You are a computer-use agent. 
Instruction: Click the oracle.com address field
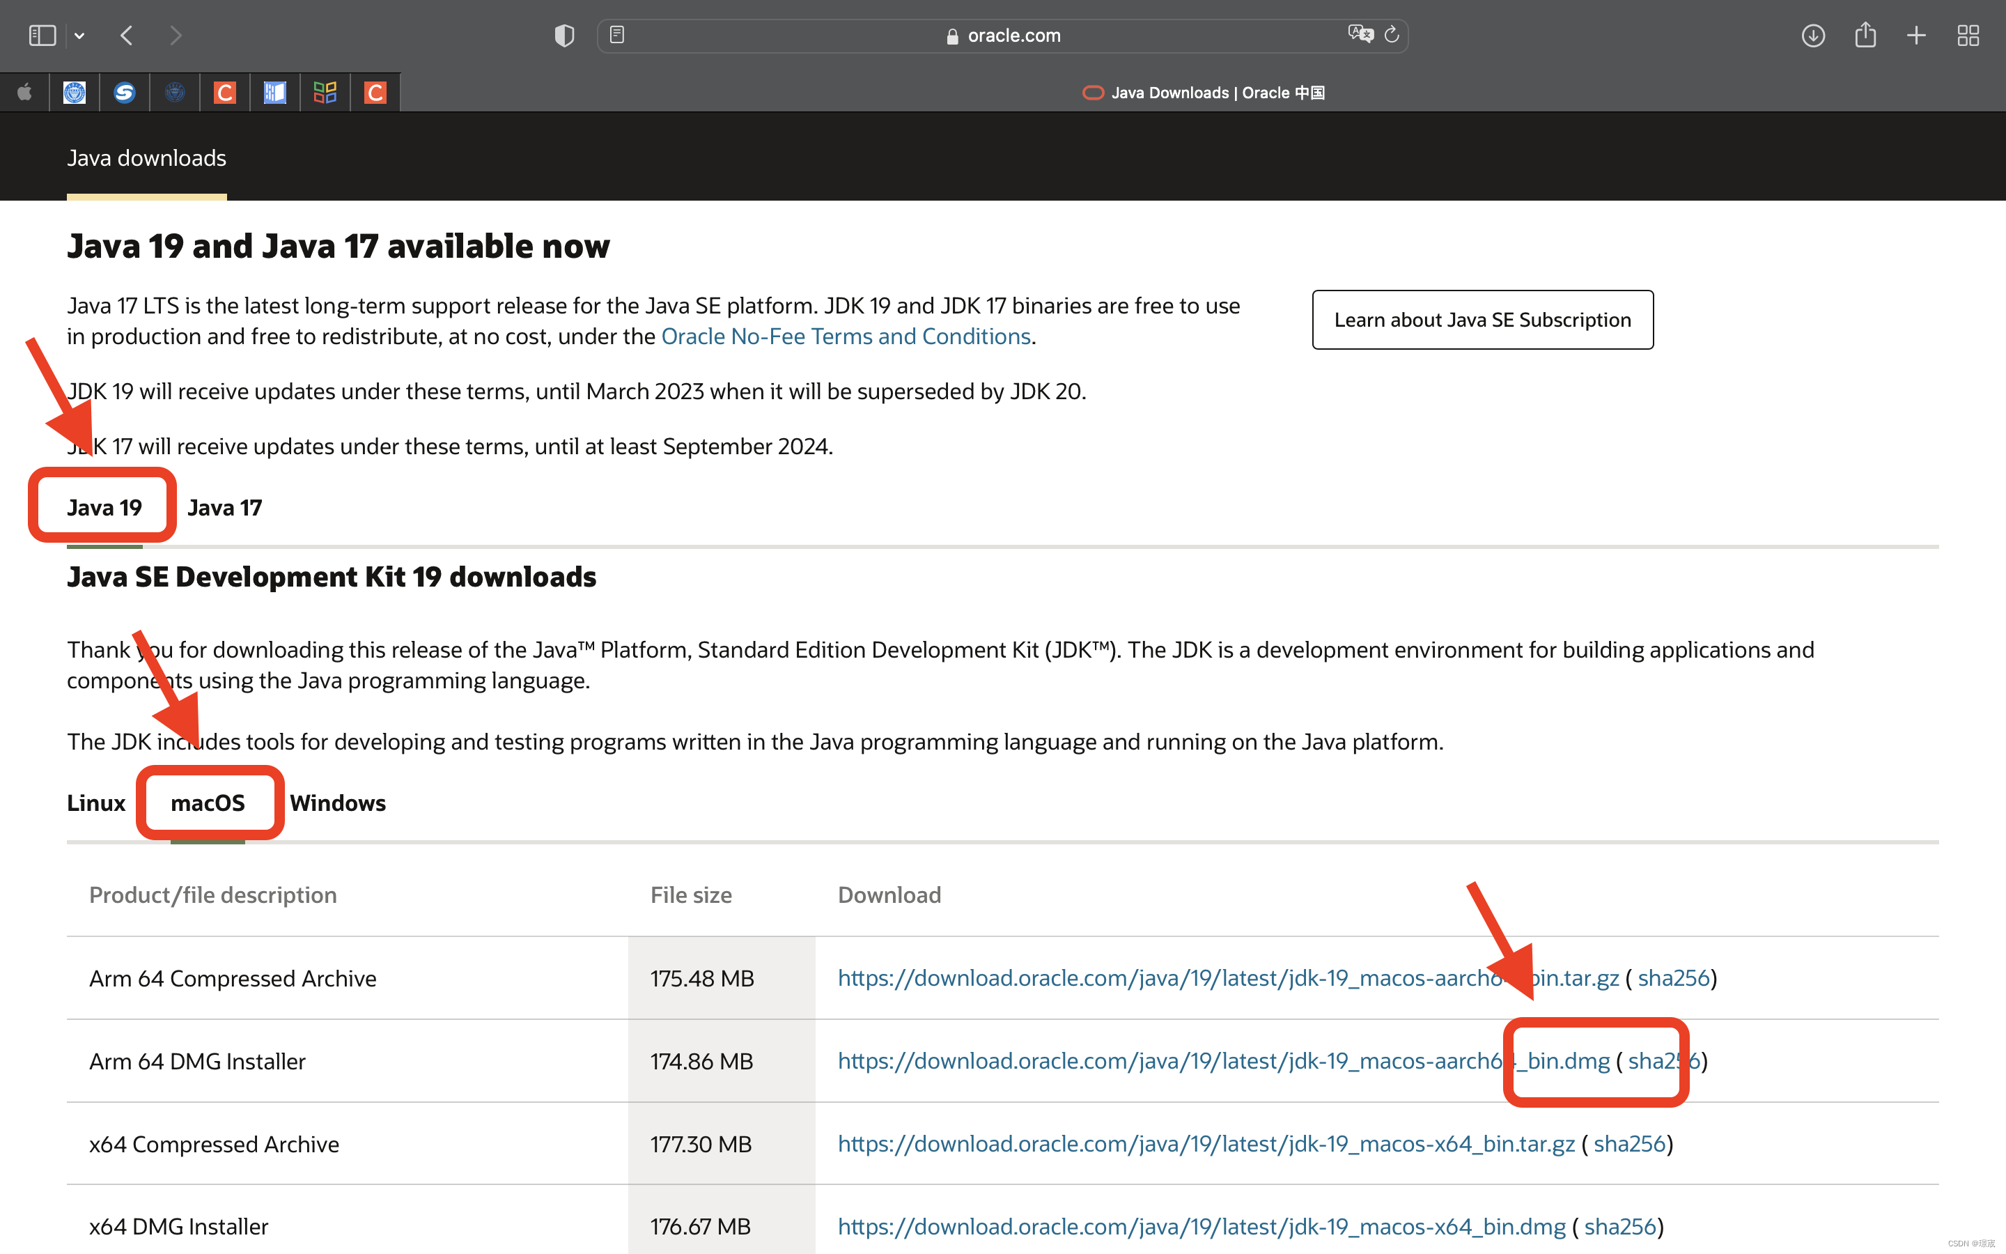[x=1003, y=35]
